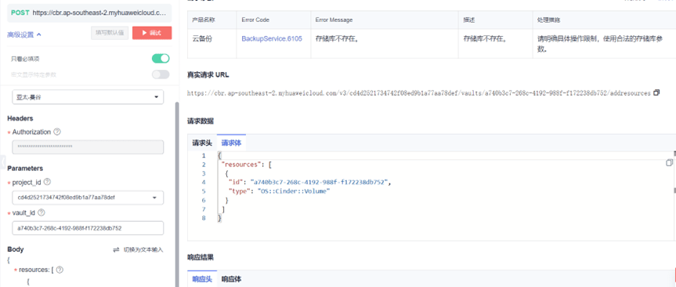Select the response headers tab
Screen dimensions: 676x287
202,279
